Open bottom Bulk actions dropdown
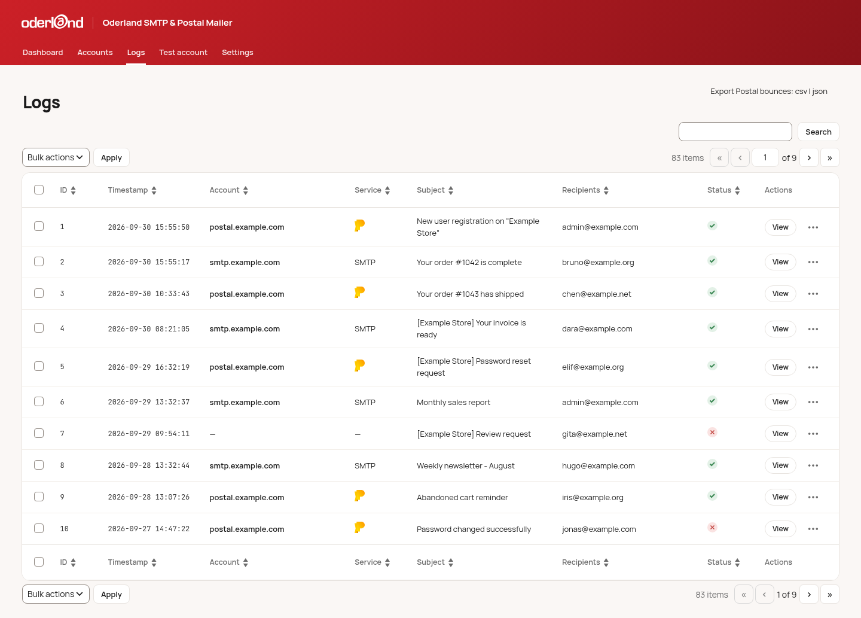This screenshot has width=861, height=618. 56,594
